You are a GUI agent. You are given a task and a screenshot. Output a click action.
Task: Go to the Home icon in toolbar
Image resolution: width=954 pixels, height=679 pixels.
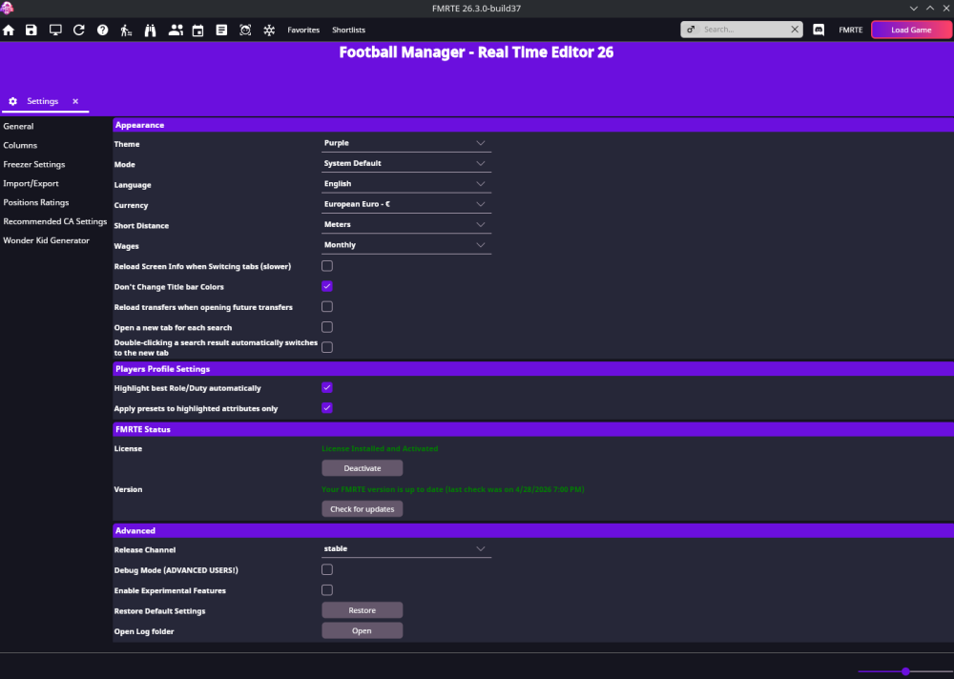click(9, 30)
